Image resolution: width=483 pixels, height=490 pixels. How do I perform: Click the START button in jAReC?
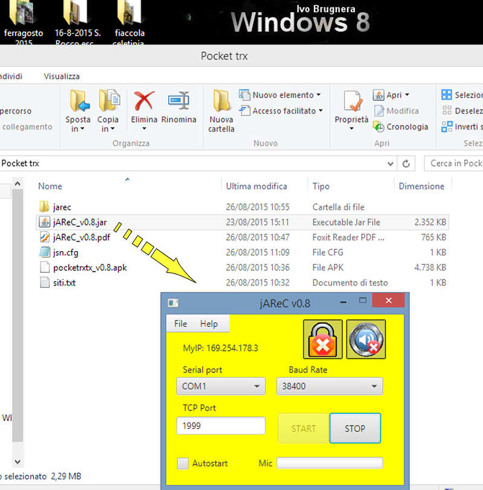(x=304, y=428)
